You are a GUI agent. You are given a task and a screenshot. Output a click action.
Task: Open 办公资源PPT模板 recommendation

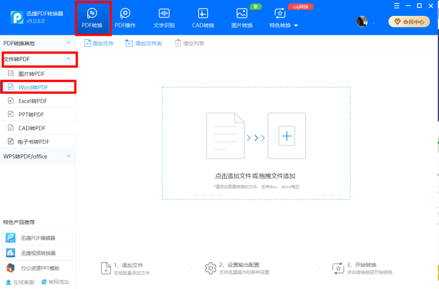(x=38, y=268)
